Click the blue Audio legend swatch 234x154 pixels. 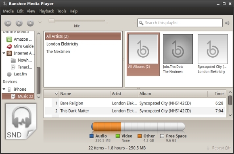click(x=92, y=136)
